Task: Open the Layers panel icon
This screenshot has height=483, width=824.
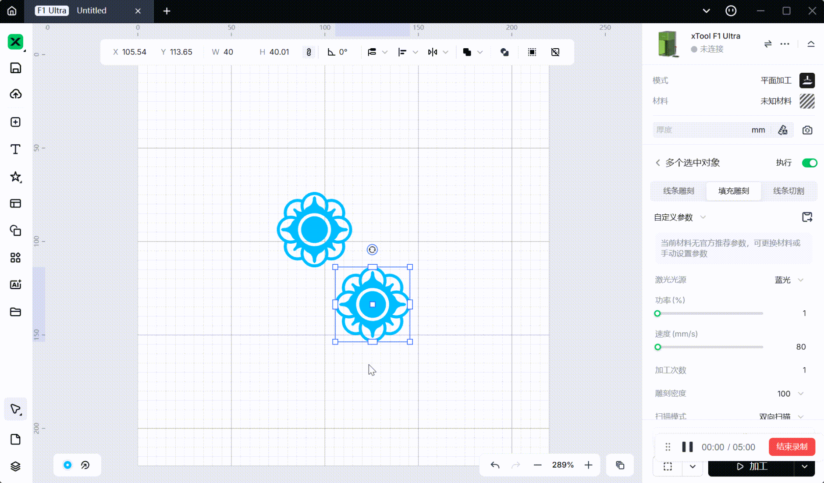Action: click(x=15, y=466)
